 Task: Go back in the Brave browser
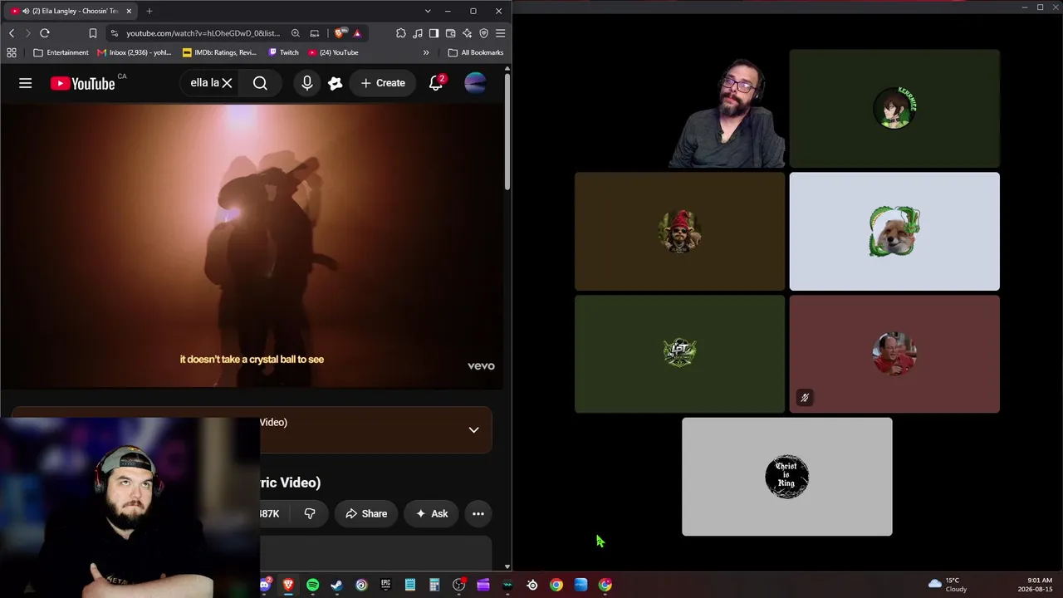[12, 33]
